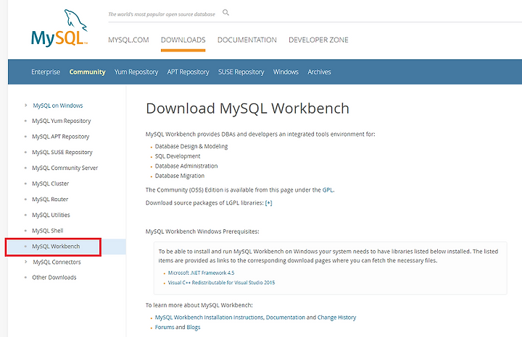Open MySQL Cluster sidebar link
Screen dimensions: 522x337
point(50,184)
